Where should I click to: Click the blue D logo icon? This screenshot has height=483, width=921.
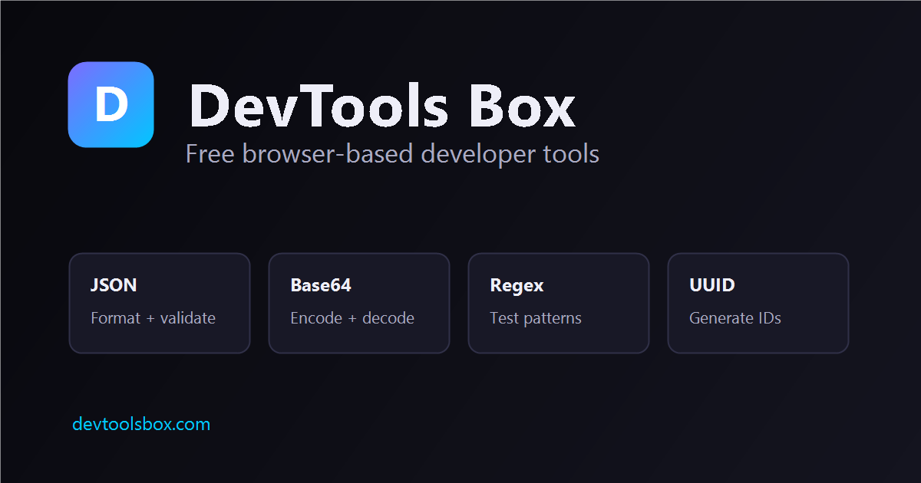pos(111,104)
